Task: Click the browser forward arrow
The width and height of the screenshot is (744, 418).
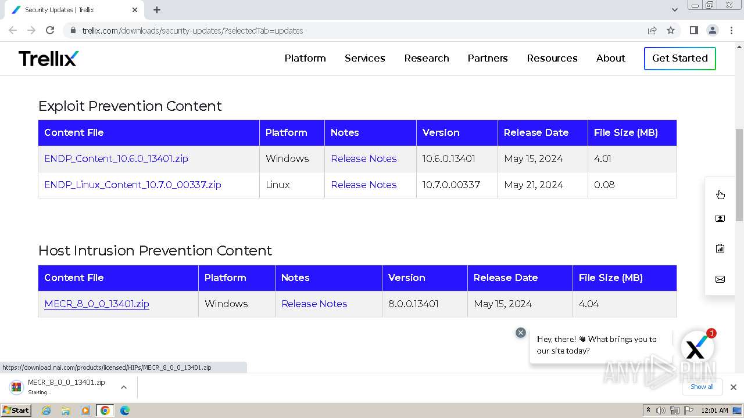Action: point(31,30)
